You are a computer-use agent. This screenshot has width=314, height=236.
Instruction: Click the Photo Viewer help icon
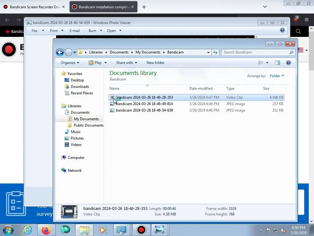point(282,30)
